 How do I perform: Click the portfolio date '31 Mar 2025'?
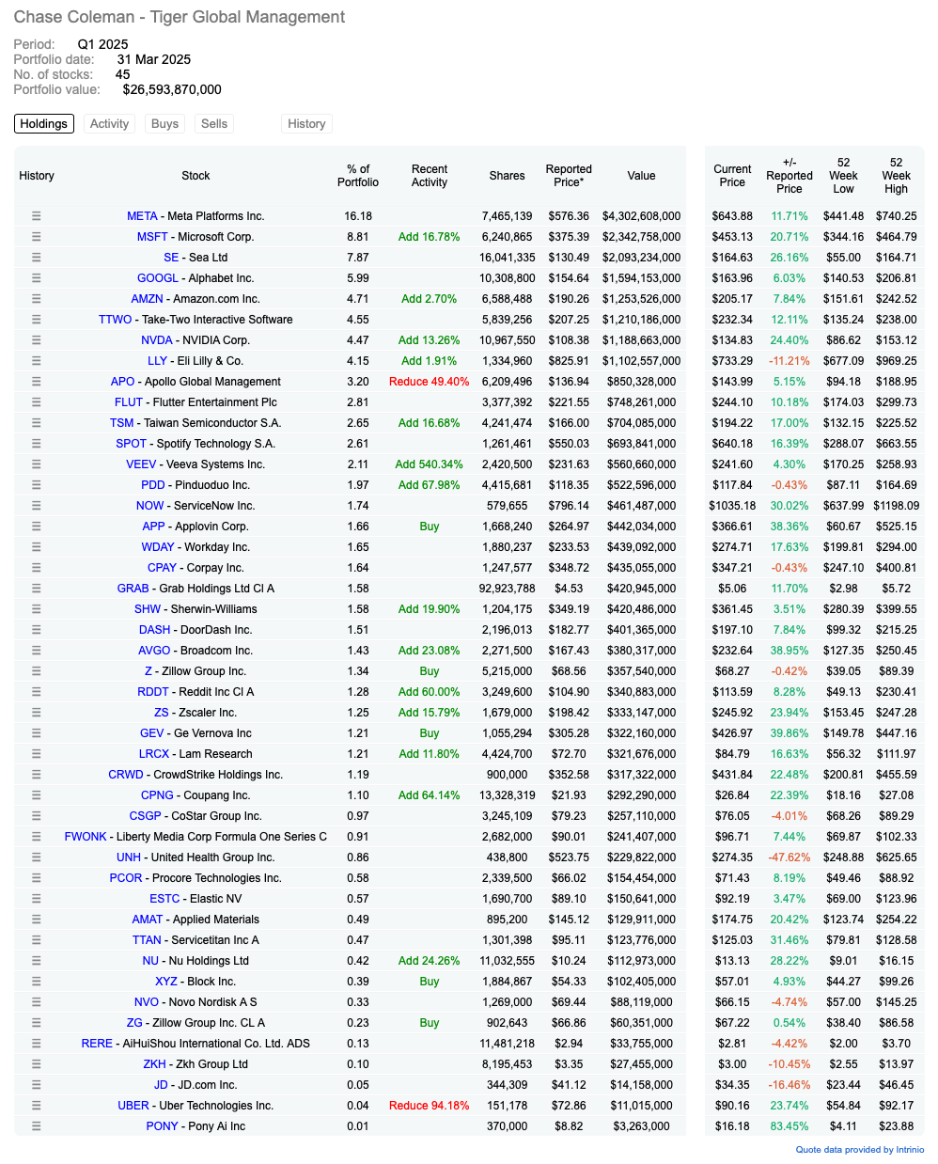pos(154,59)
